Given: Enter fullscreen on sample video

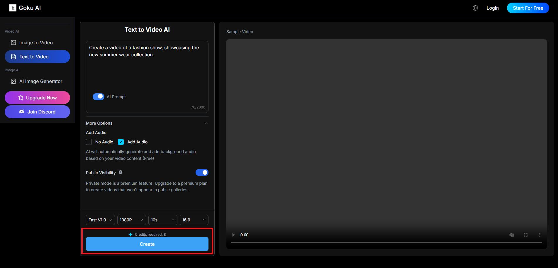Looking at the screenshot, I should [x=526, y=235].
